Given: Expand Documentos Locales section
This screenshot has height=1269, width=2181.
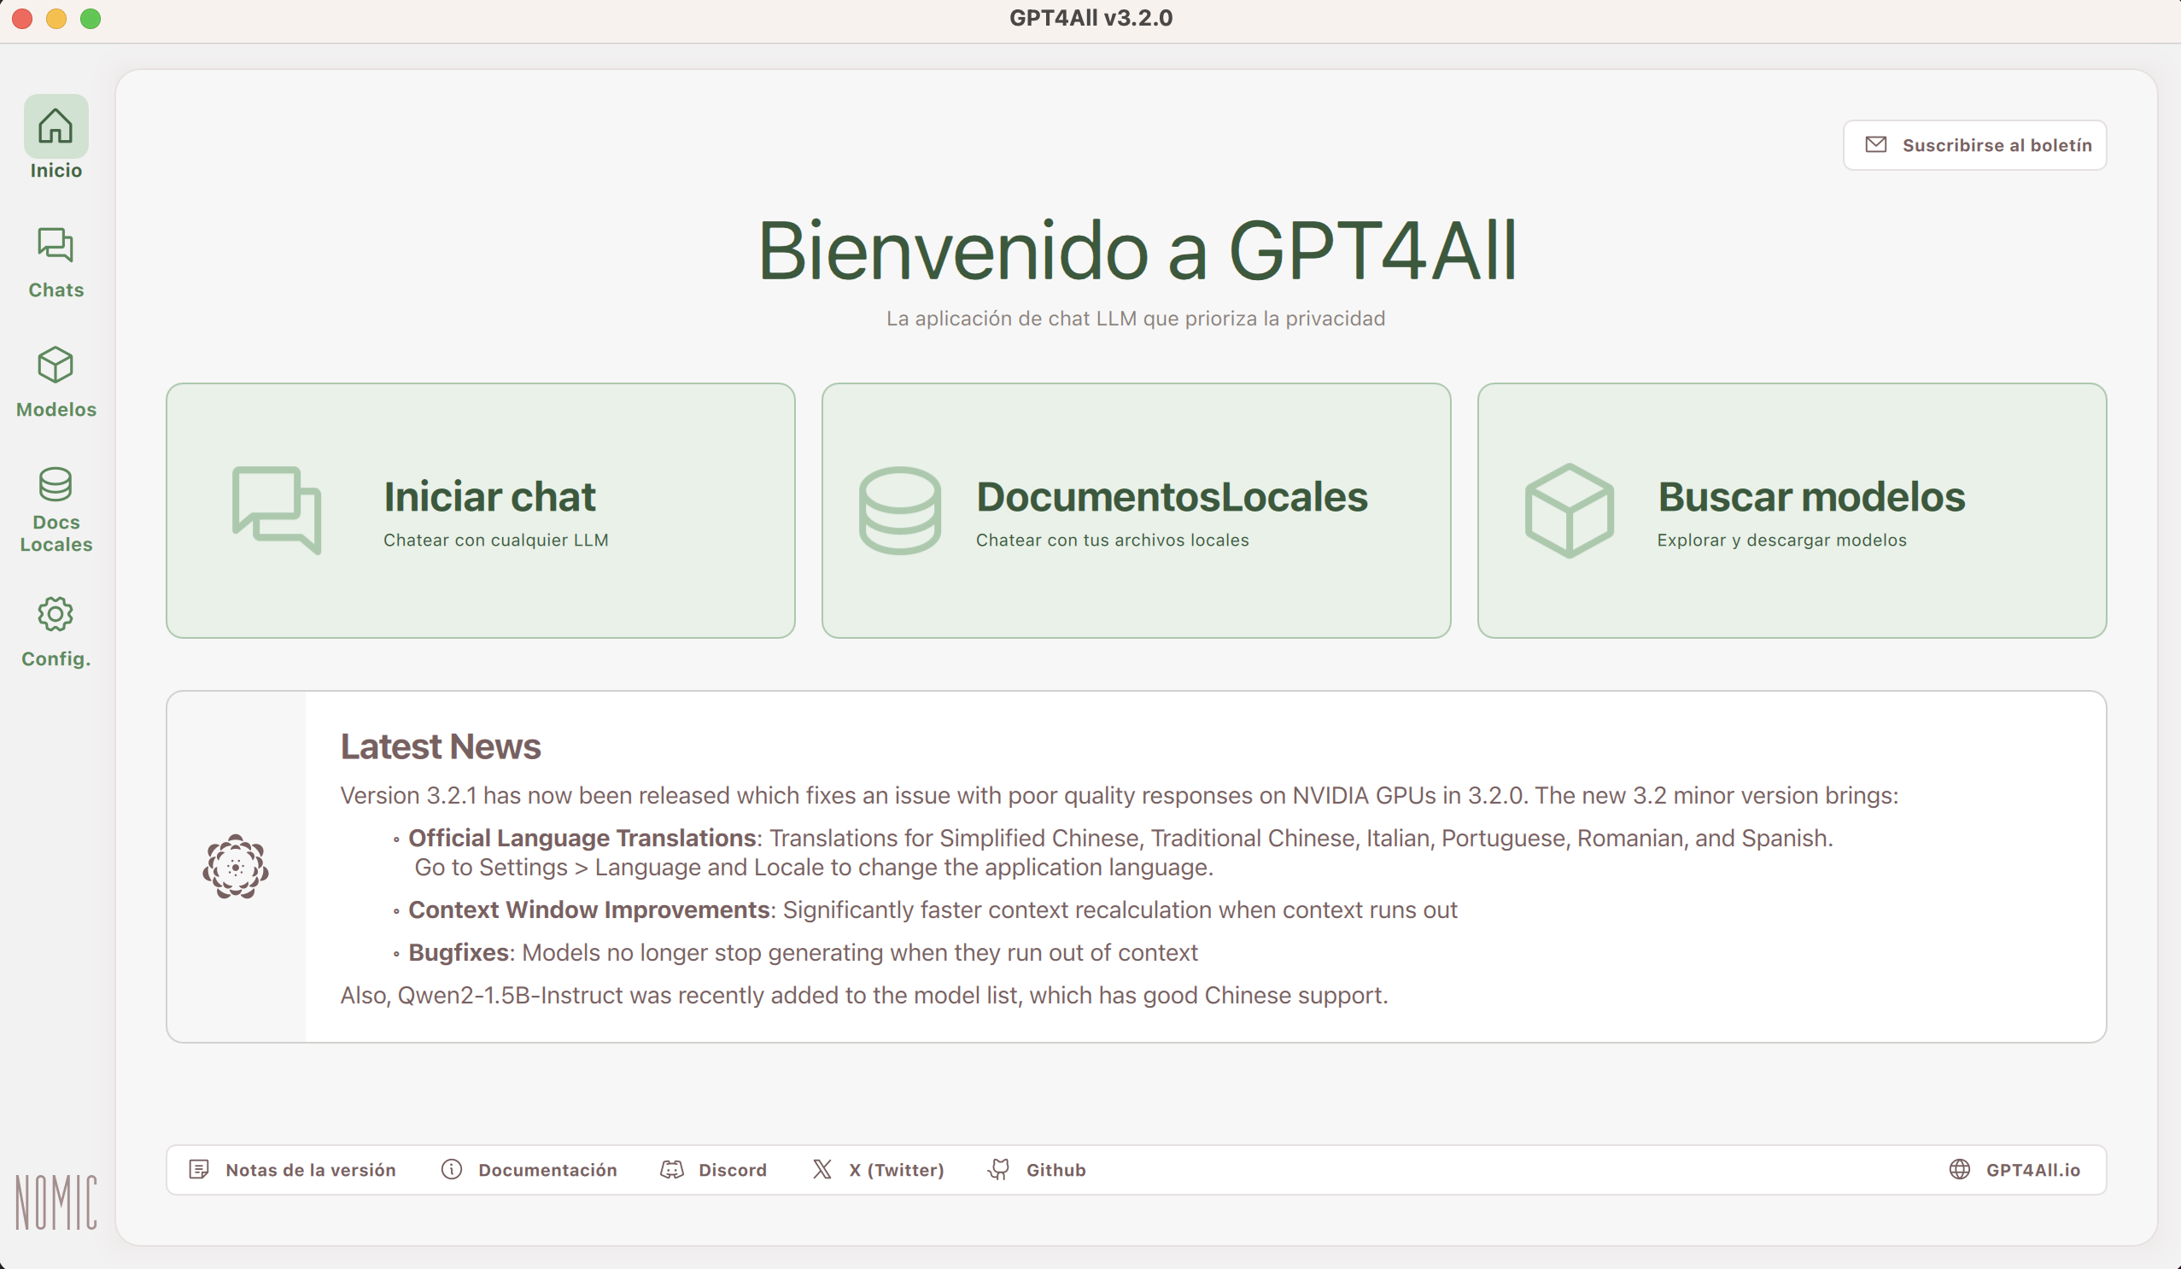Looking at the screenshot, I should 1134,509.
